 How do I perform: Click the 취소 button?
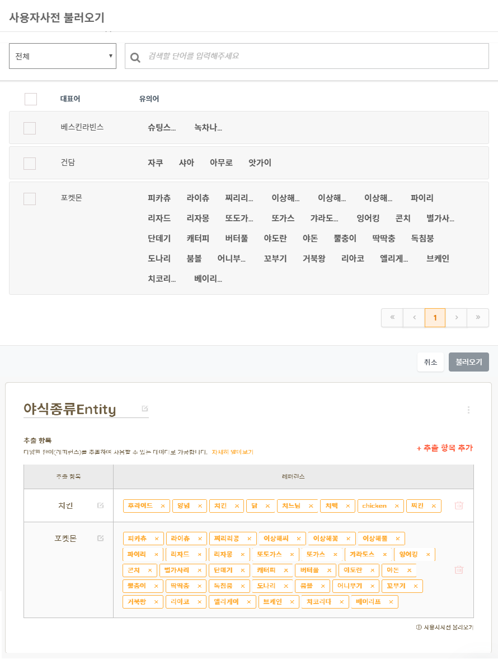click(430, 362)
